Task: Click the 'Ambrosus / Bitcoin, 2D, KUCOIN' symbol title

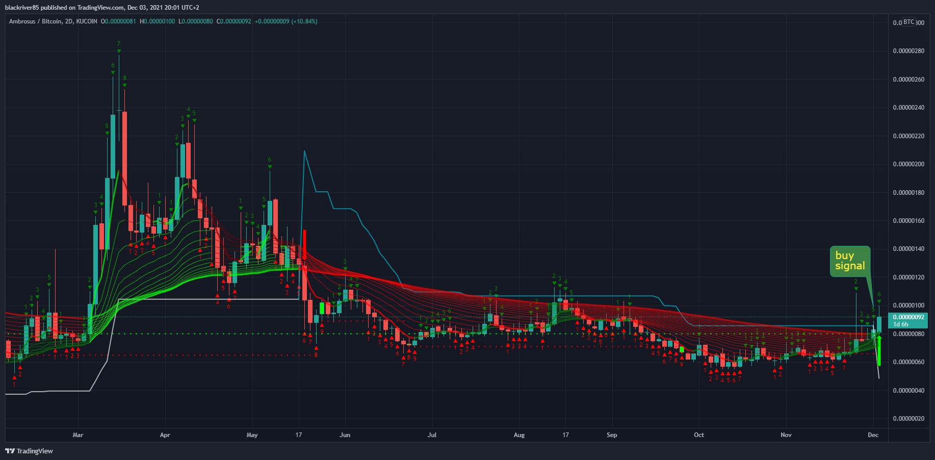Action: point(53,21)
